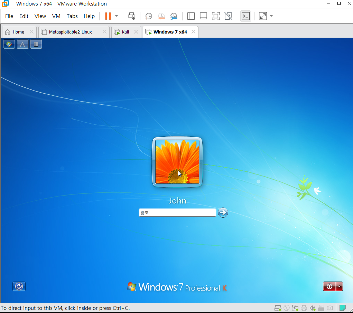Enter full screen view mode
Screen dimensions: 353x313
click(216, 16)
